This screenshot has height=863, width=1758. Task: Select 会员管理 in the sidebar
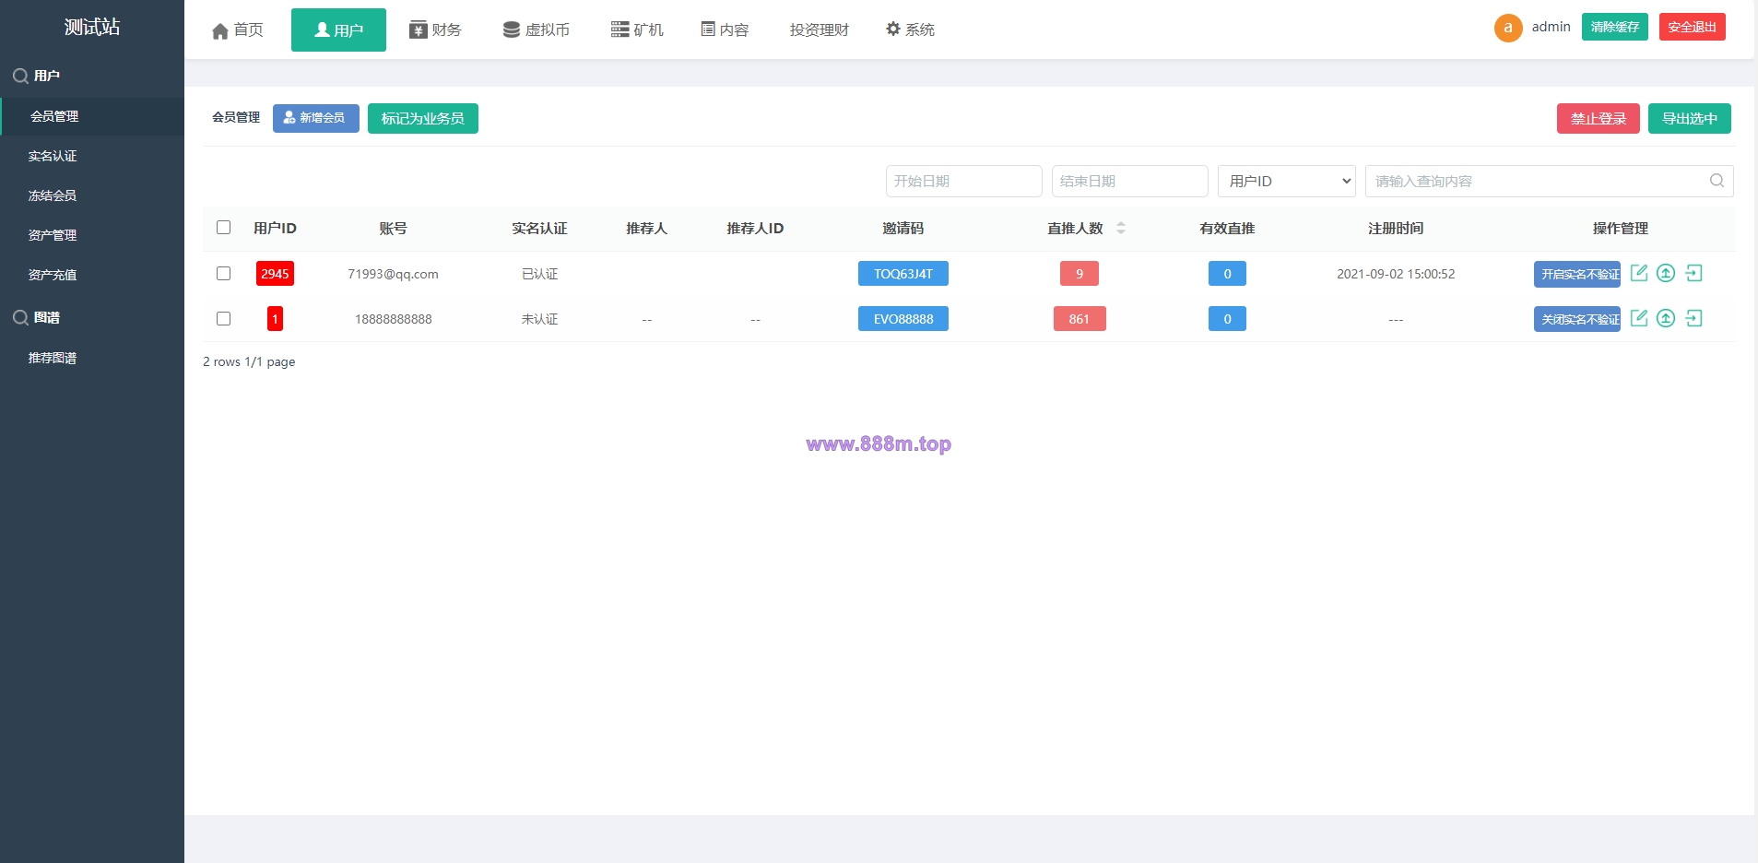[92, 116]
